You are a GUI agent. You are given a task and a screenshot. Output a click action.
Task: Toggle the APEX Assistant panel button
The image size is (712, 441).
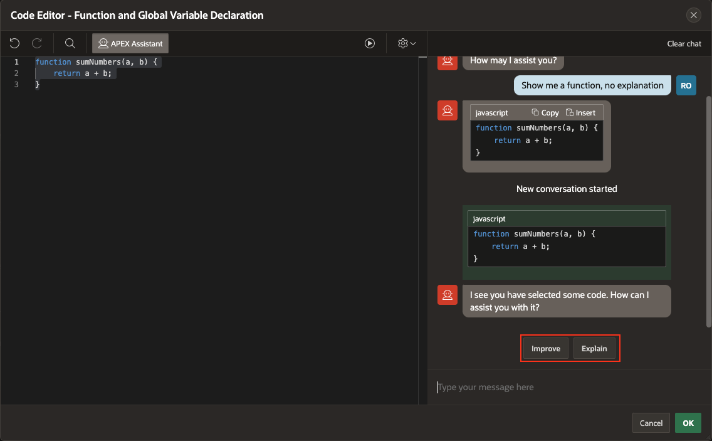(x=130, y=43)
